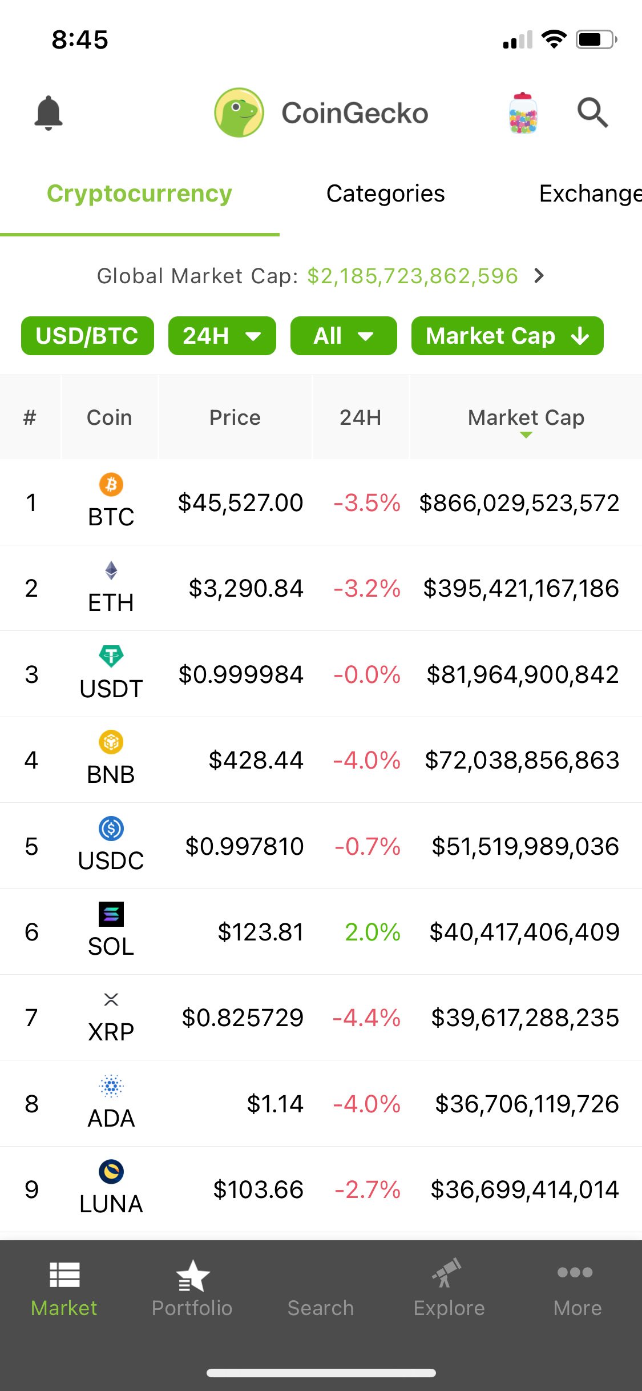642x1391 pixels.
Task: Tap the Solana coin logo
Action: tap(111, 914)
